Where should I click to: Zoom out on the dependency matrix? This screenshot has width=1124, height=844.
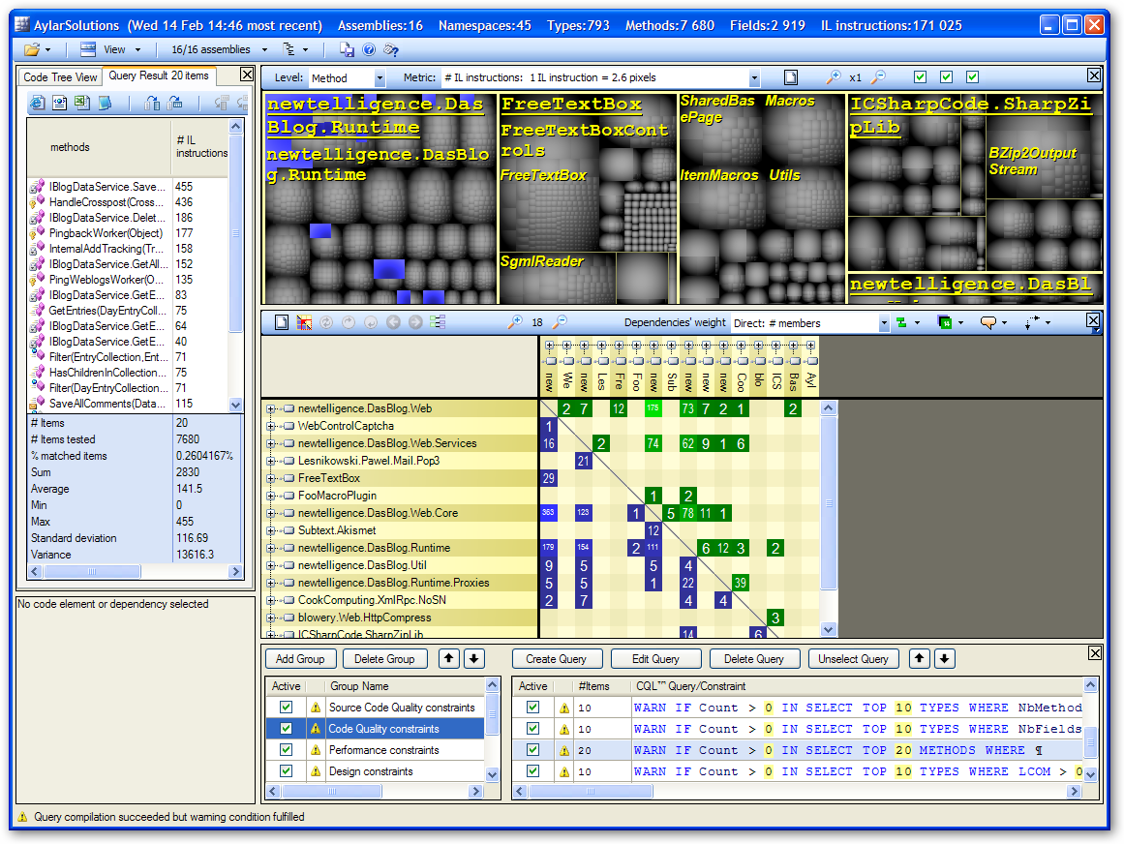click(560, 322)
